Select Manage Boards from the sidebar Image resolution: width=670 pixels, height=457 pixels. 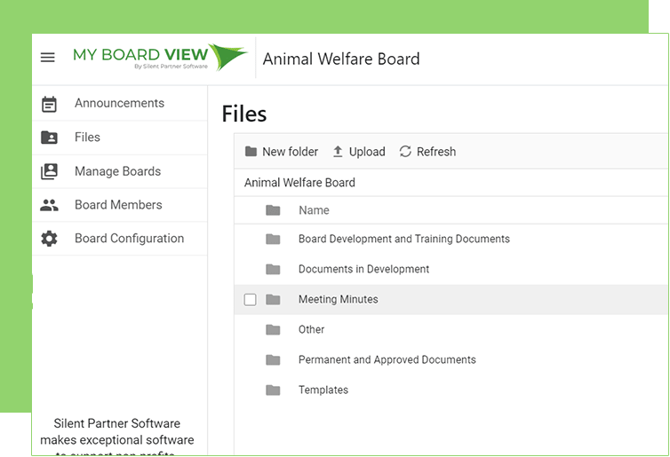point(117,171)
